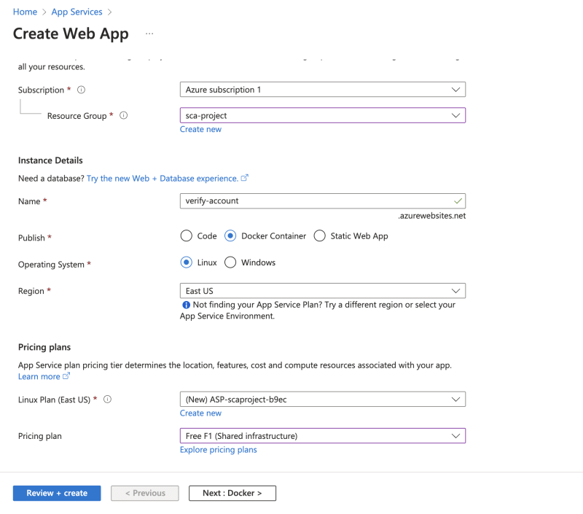The image size is (583, 514).
Task: Select the Code publish option
Action: click(187, 235)
